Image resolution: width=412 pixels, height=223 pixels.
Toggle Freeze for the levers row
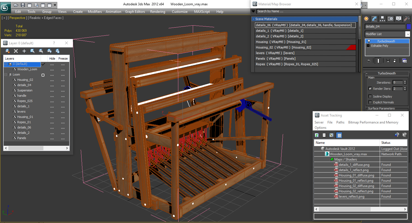(x=63, y=112)
